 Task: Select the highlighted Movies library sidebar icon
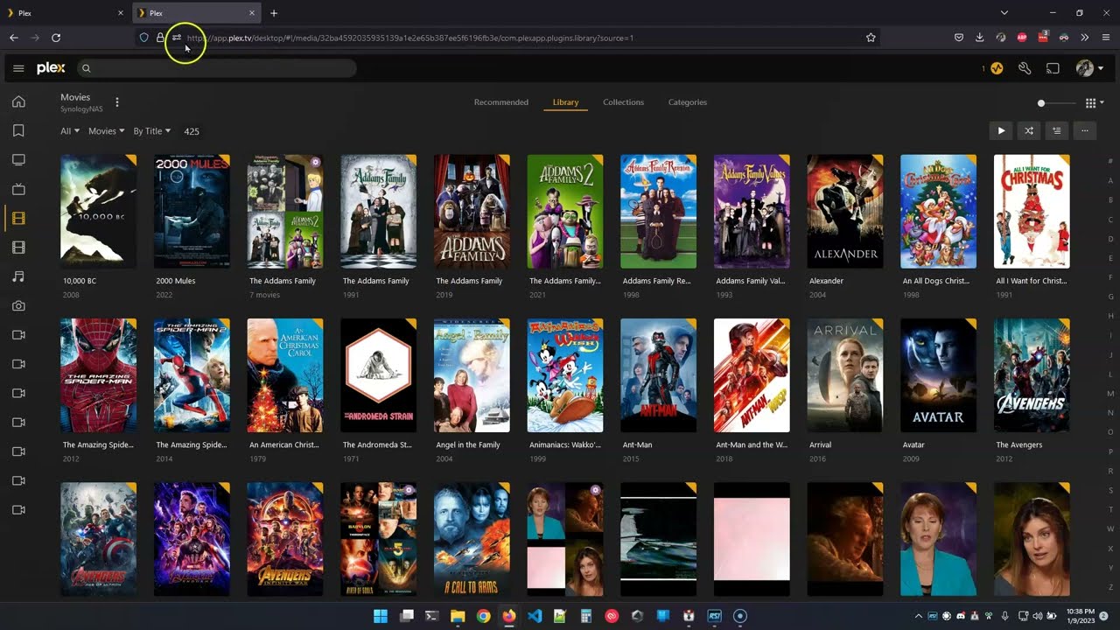pos(18,218)
